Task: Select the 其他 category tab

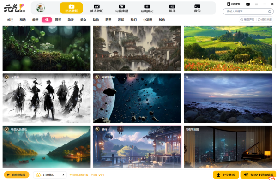Action: pyautogui.click(x=162, y=20)
